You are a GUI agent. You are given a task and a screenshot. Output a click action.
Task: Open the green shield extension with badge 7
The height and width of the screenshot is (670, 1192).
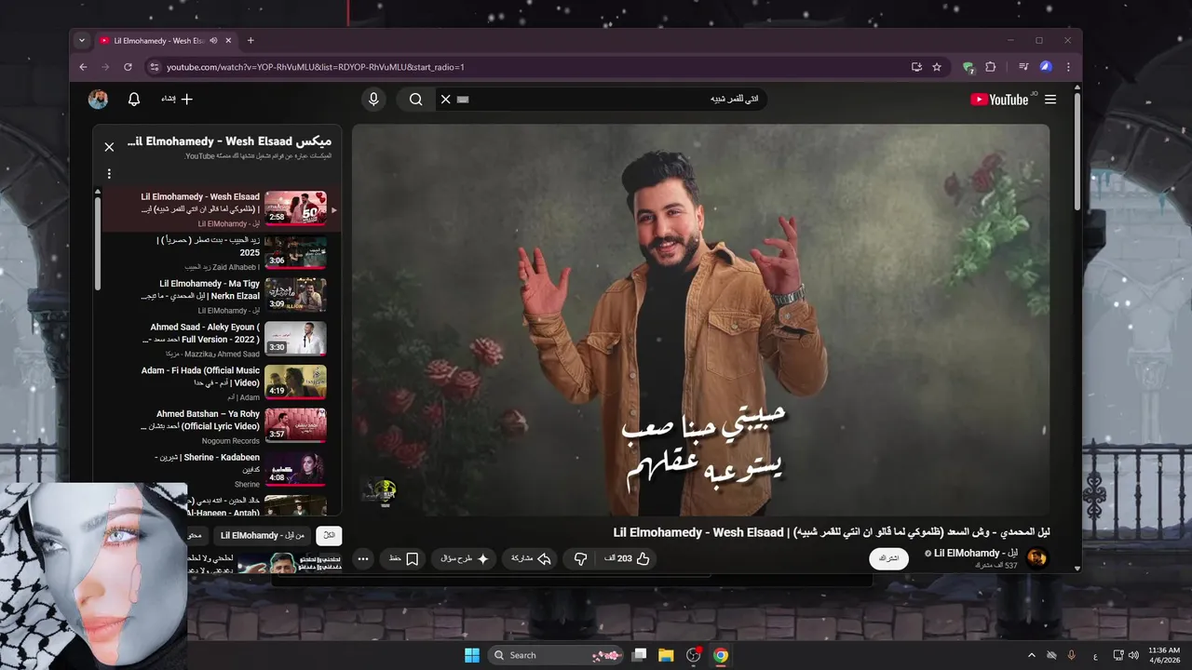968,67
